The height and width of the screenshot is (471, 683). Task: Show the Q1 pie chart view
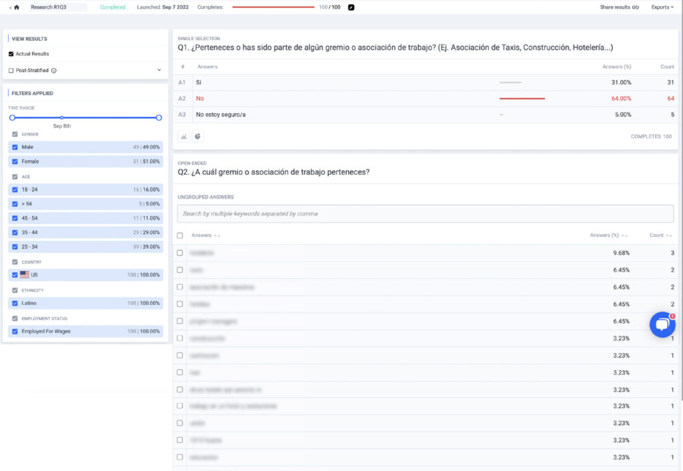tap(198, 136)
